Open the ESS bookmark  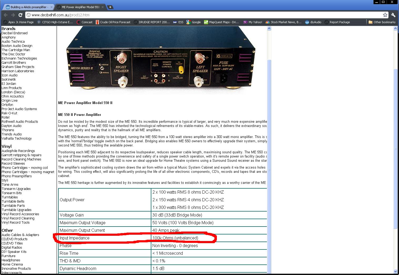pyautogui.click(x=178, y=22)
